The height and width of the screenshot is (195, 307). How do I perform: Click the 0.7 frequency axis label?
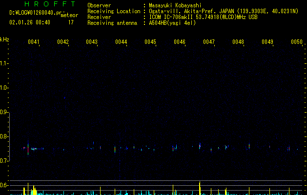click(4, 161)
